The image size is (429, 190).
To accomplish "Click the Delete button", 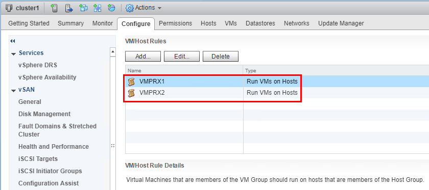I will tap(221, 57).
